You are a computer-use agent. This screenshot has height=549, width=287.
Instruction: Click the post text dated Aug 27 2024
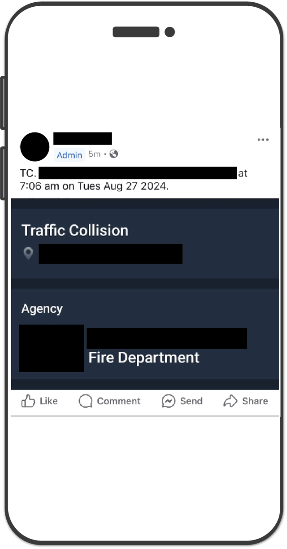[94, 186]
